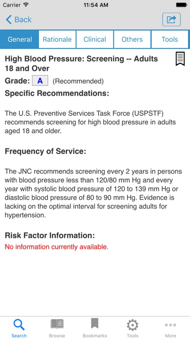Viewport: 190px width, 339px height.
Task: Tap the Grade A badge
Action: 40,81
